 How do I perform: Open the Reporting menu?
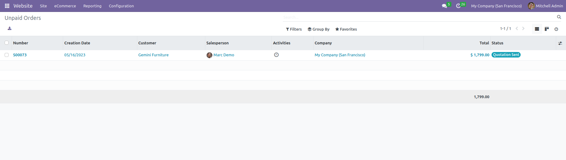[x=92, y=6]
